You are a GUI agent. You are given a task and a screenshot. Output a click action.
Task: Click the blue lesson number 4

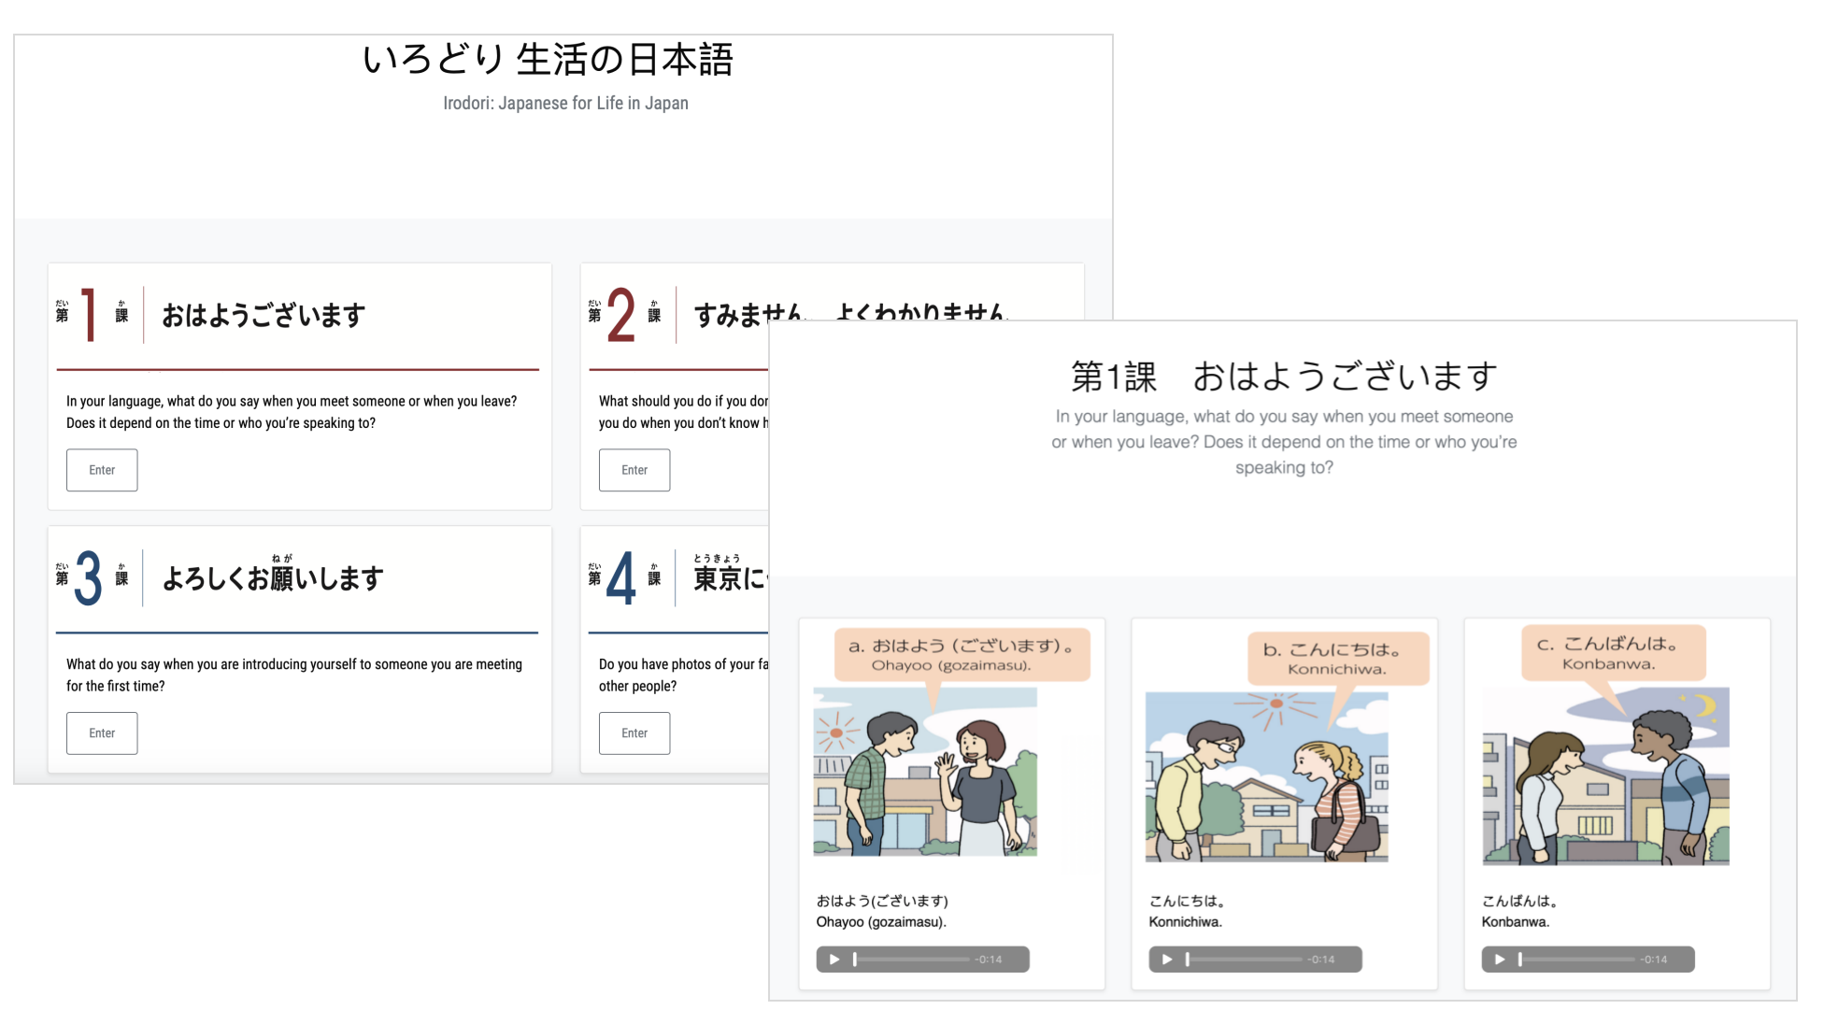(x=621, y=578)
